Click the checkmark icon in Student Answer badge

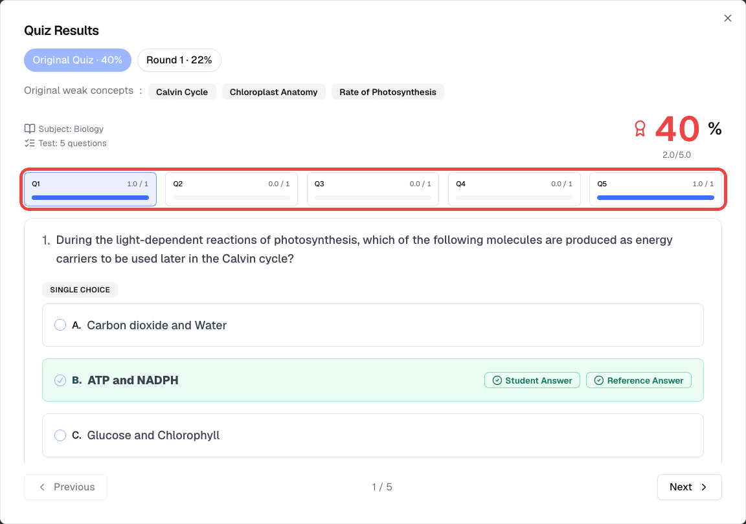[497, 380]
